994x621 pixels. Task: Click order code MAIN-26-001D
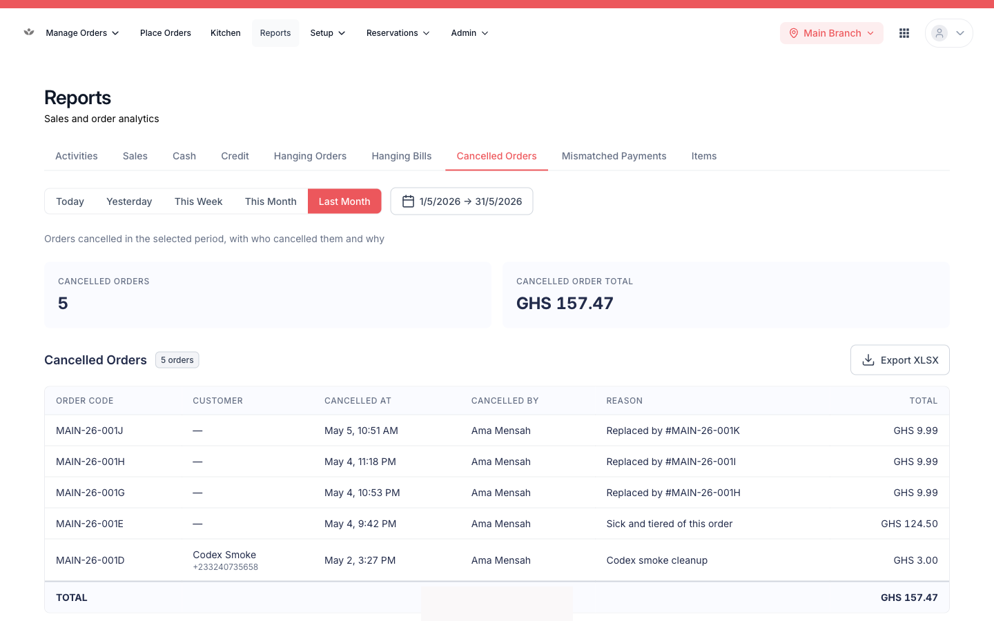pos(90,560)
